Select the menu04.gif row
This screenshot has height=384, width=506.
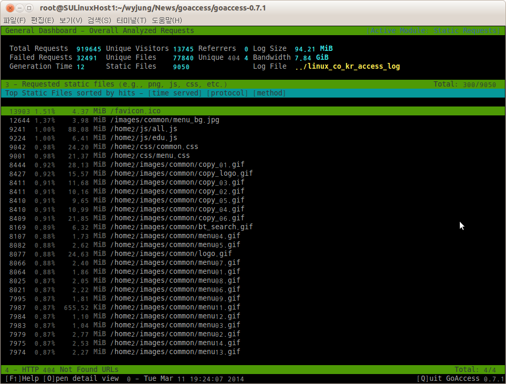point(253,236)
